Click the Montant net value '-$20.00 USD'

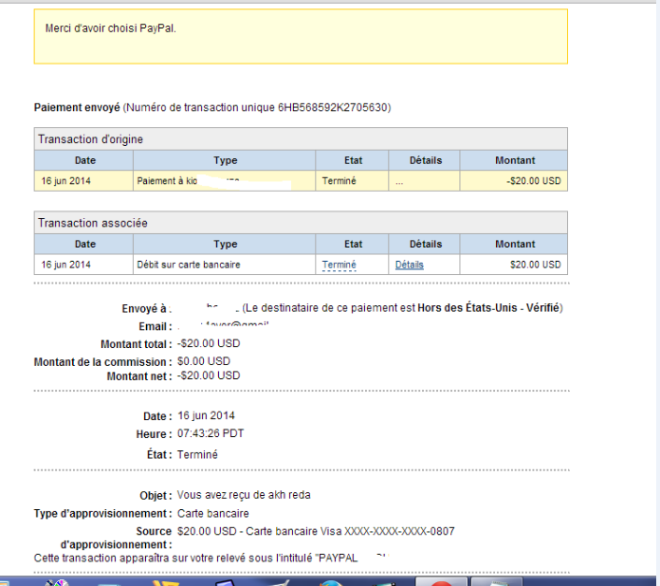[209, 375]
